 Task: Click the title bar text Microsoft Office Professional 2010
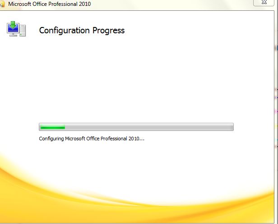pyautogui.click(x=50, y=4)
